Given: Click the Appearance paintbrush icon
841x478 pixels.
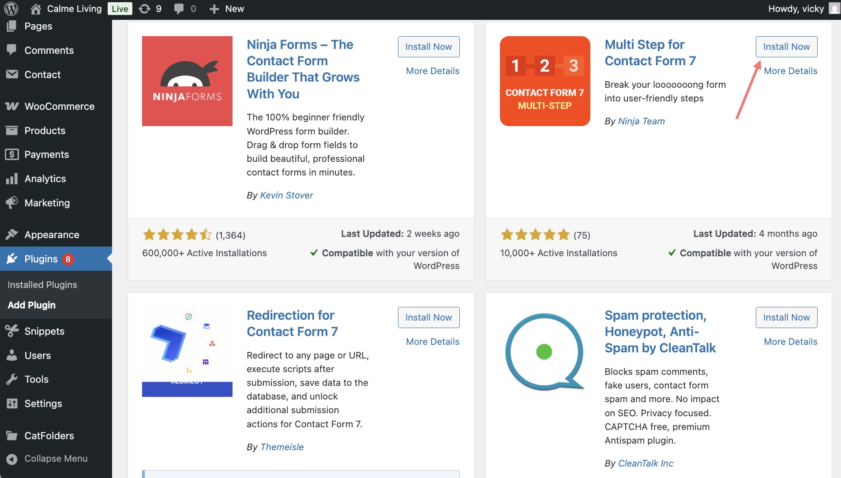Looking at the screenshot, I should click(12, 235).
